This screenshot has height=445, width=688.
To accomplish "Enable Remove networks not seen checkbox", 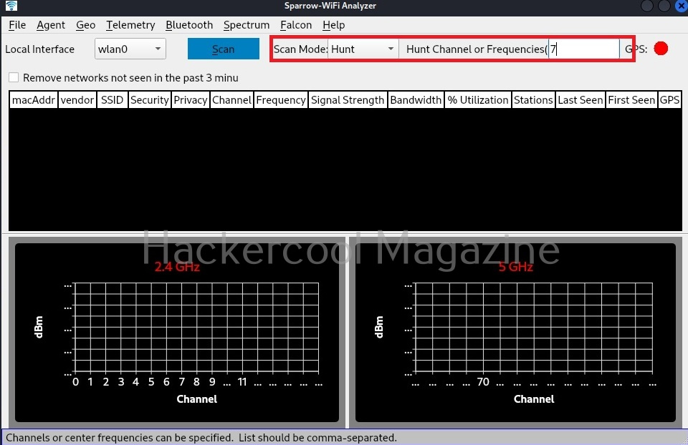I will 14,77.
